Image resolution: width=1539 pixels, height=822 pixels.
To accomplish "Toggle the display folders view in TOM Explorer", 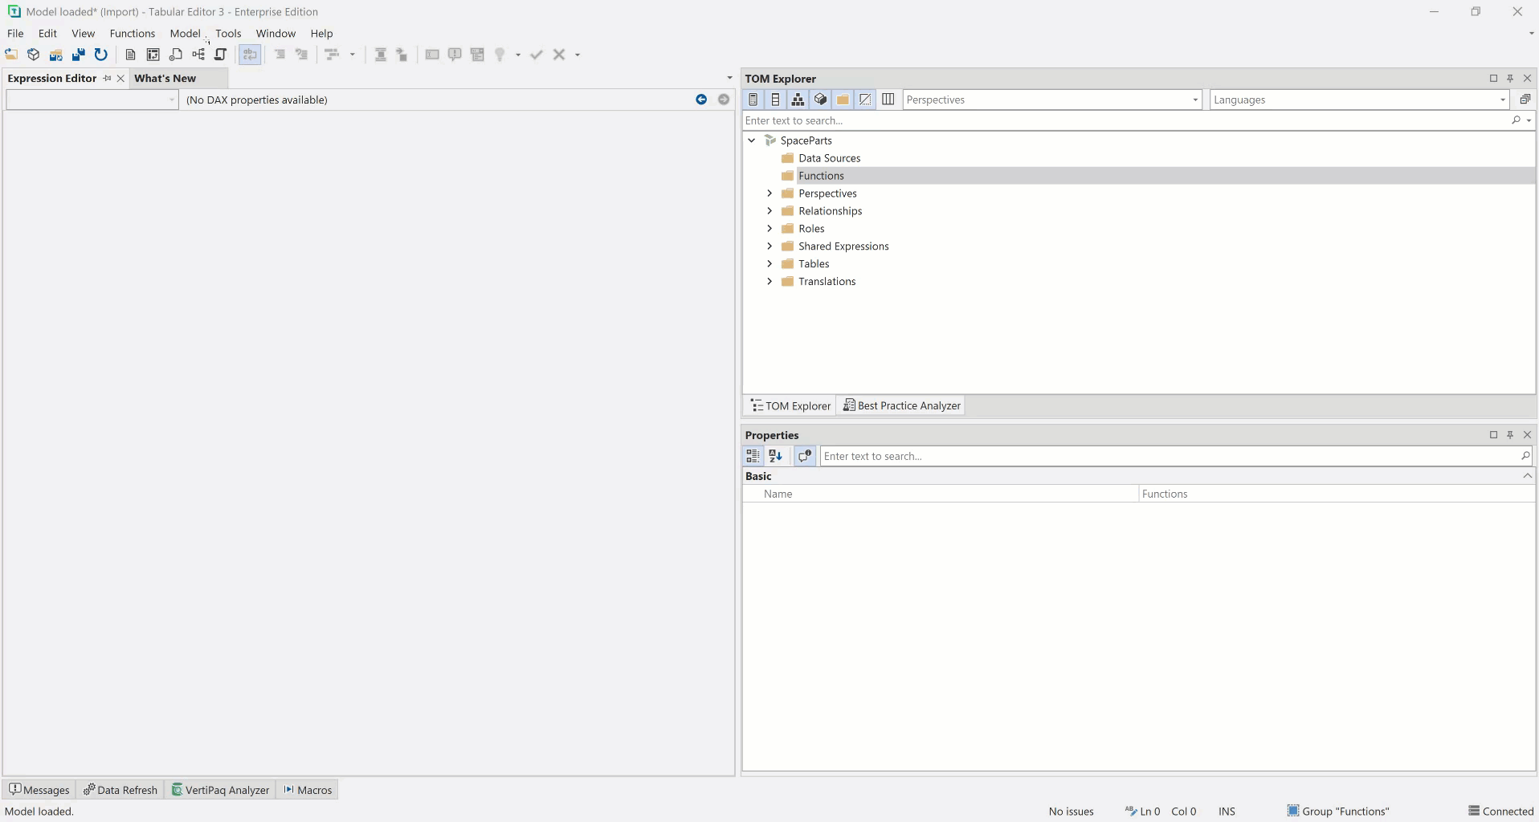I will [x=843, y=100].
